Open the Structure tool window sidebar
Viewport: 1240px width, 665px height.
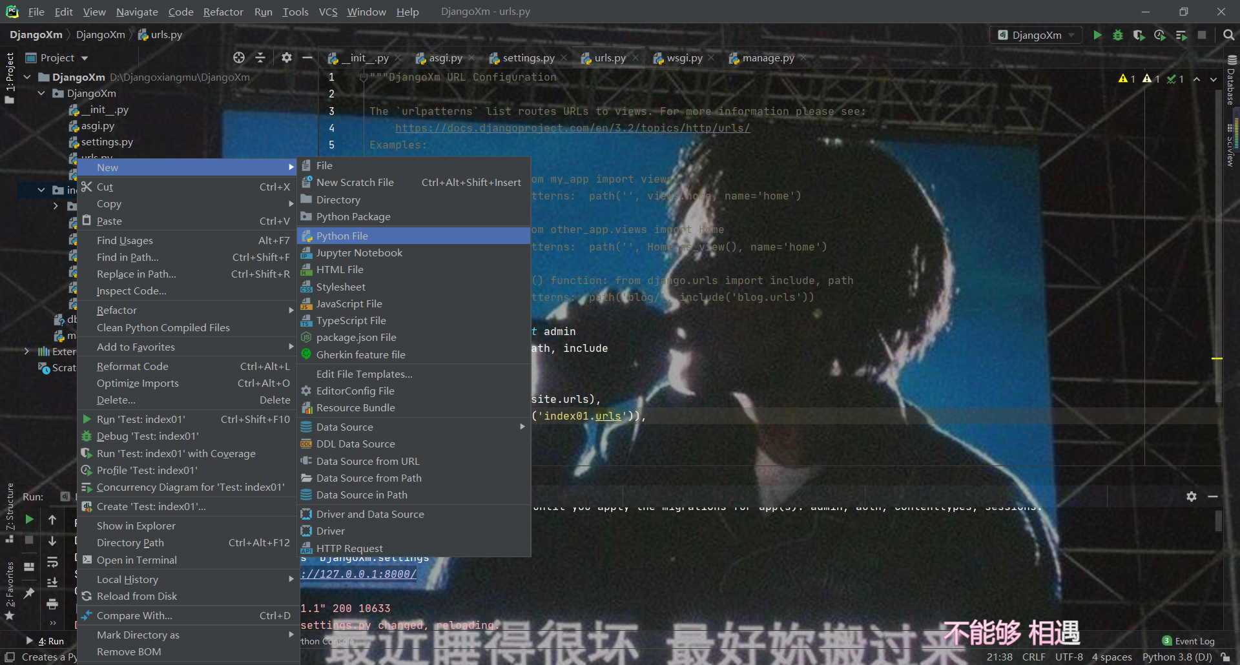pyautogui.click(x=10, y=513)
